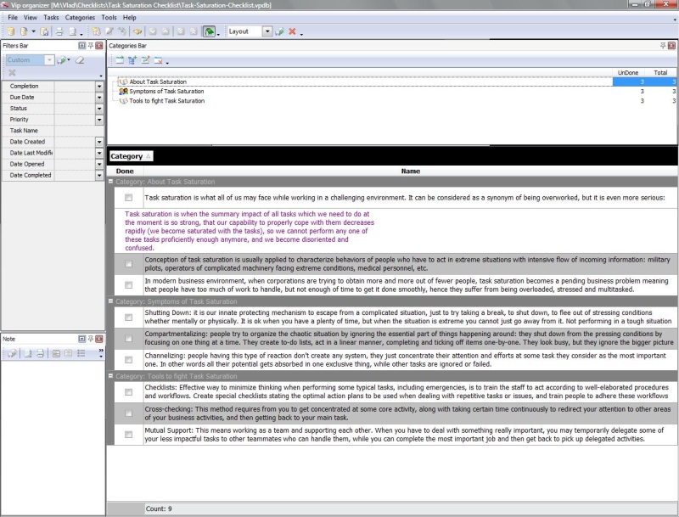Sort by the Name column header
The image size is (679, 517).
click(410, 171)
